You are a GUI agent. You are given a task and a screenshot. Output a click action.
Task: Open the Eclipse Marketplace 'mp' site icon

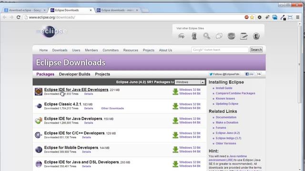tap(182, 36)
